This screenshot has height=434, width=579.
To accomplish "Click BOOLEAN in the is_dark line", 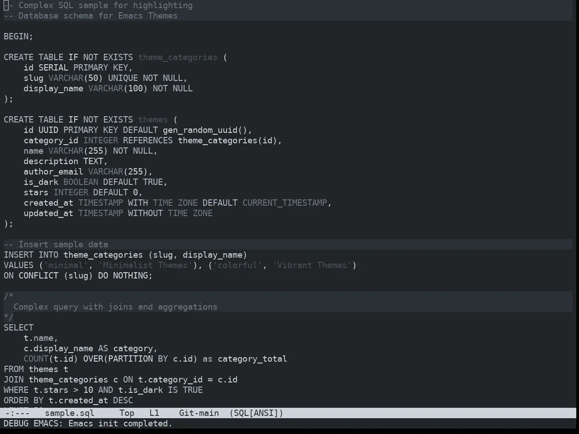I will (81, 182).
